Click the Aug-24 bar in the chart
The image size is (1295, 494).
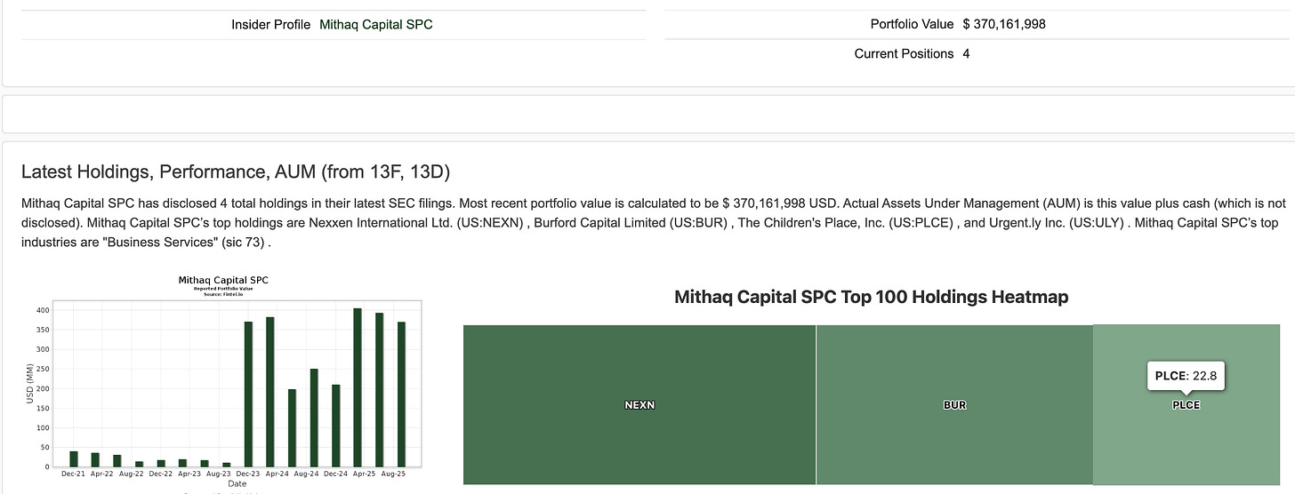click(314, 418)
